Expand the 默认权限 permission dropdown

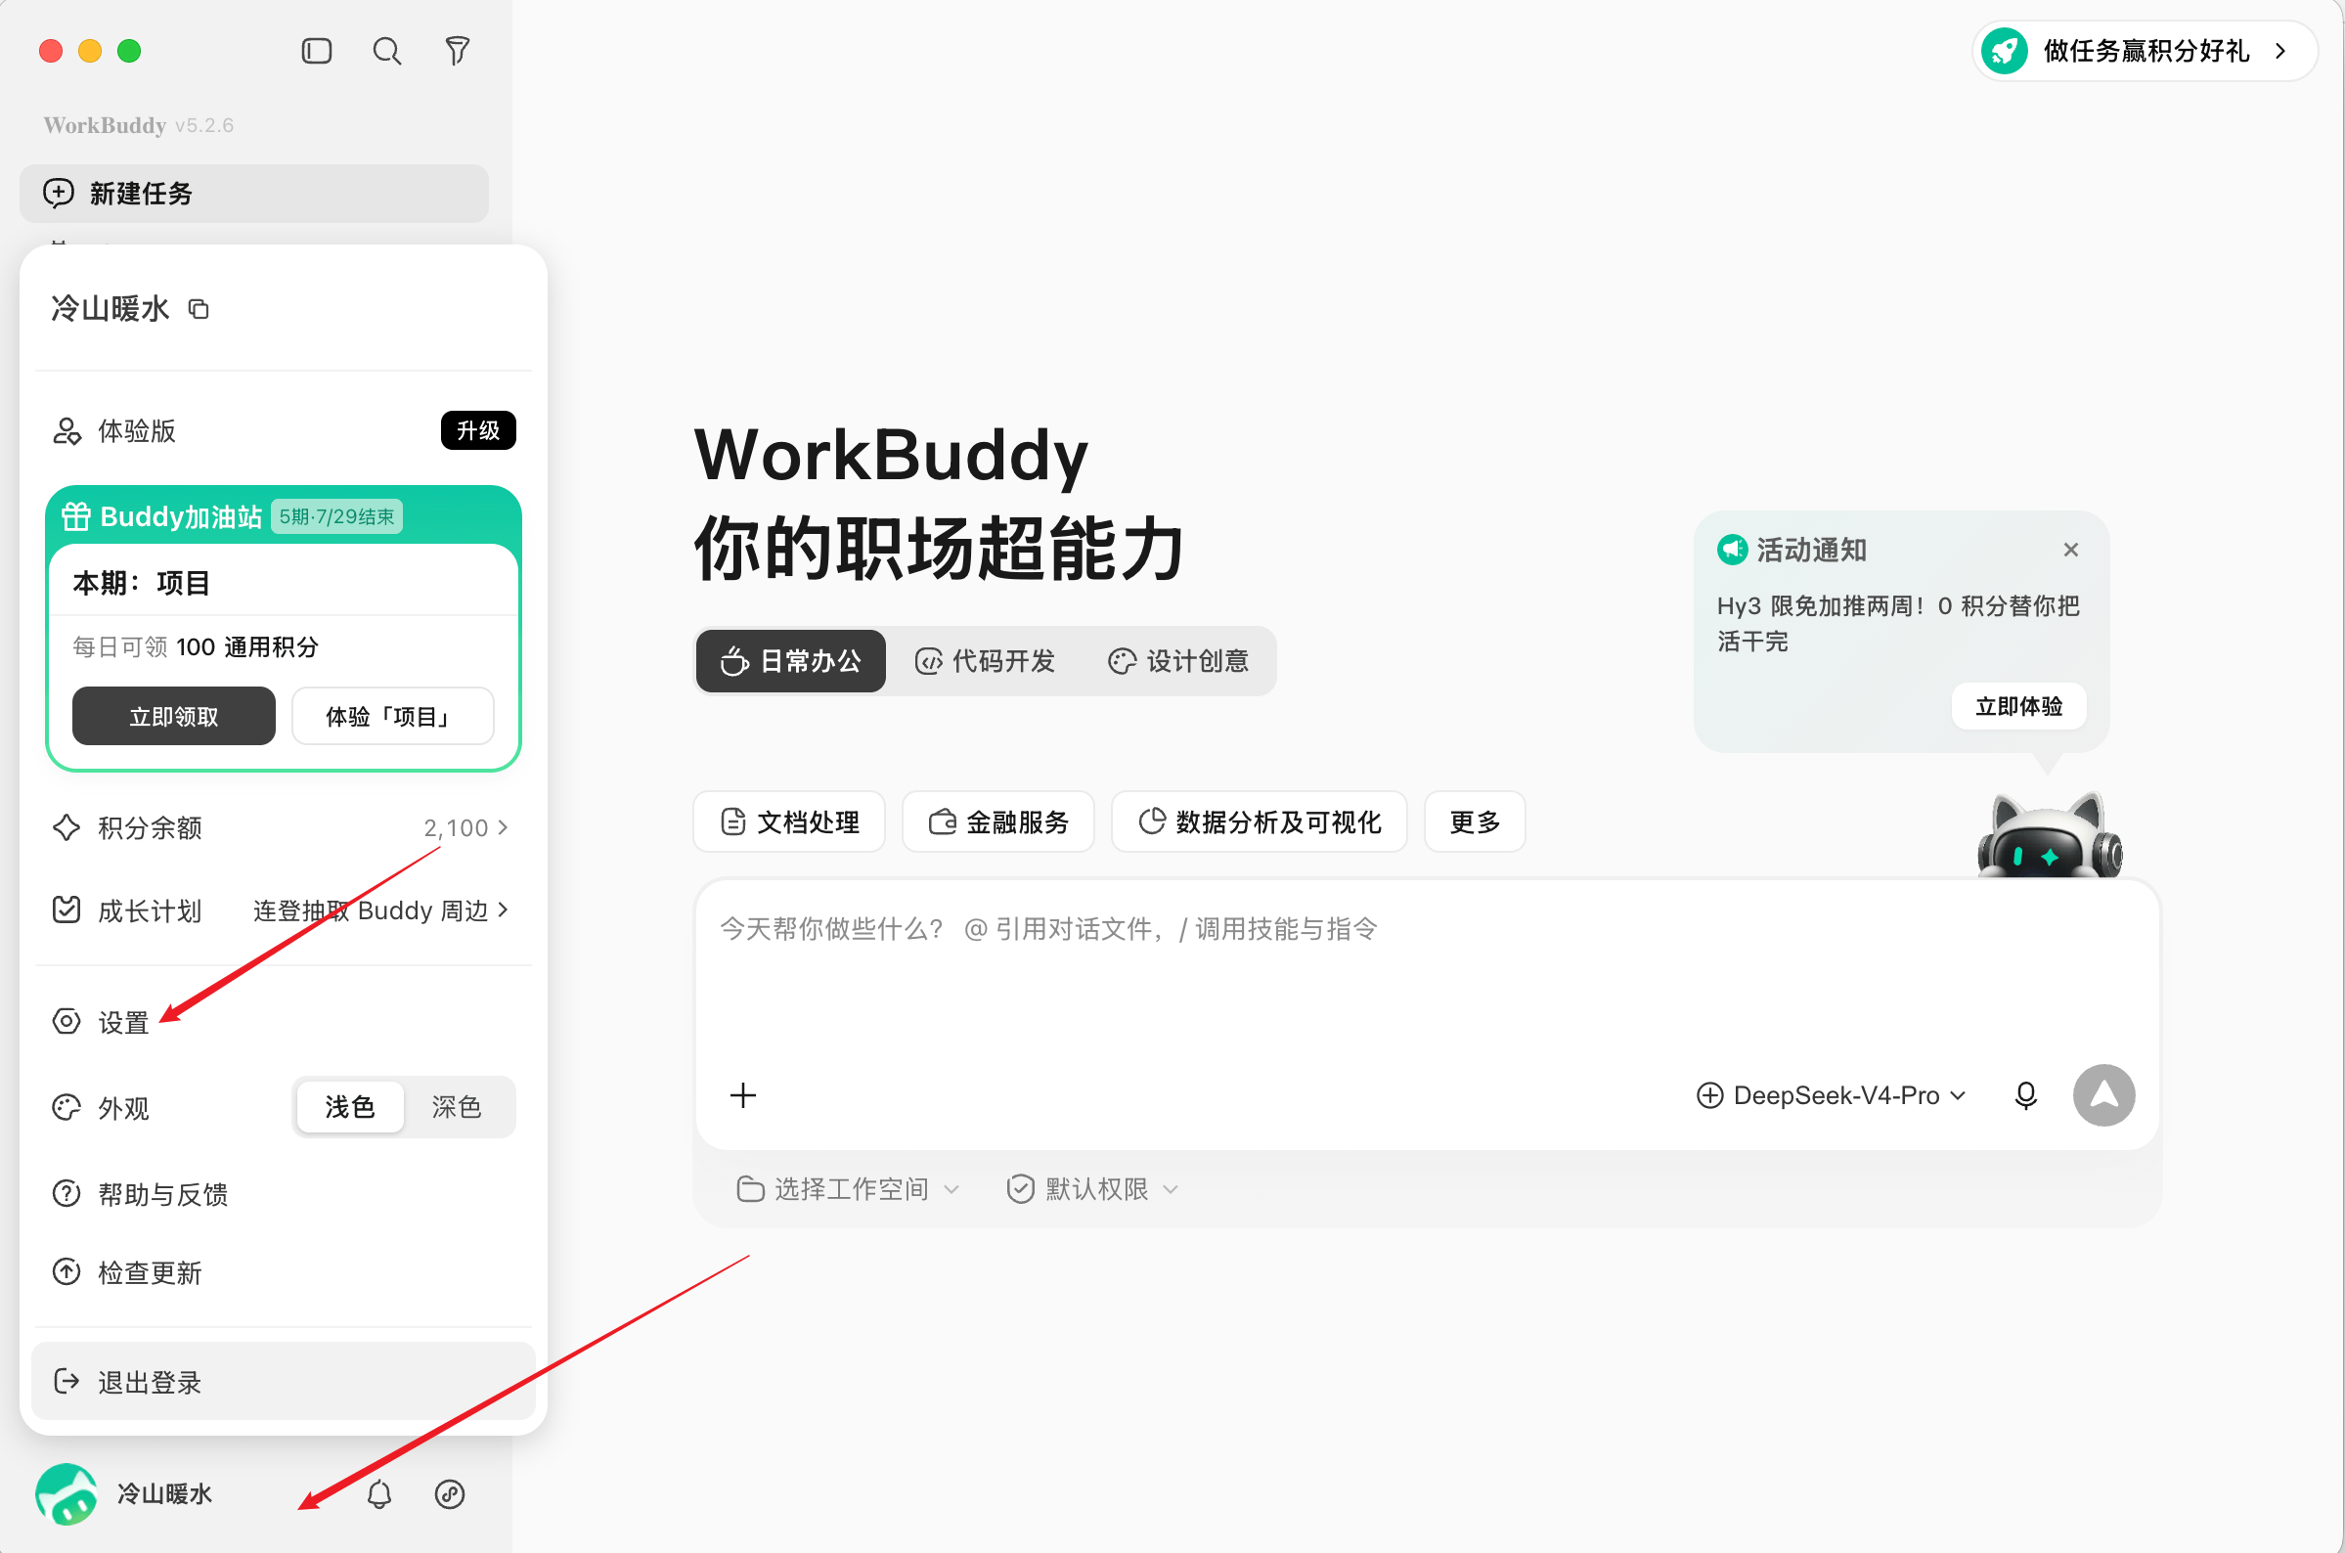[1093, 1188]
